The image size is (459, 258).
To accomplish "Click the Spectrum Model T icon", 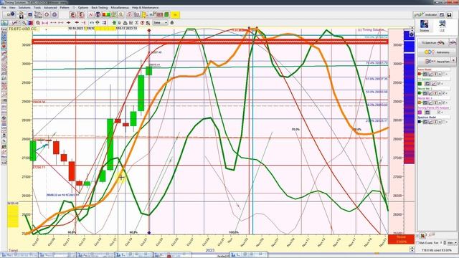I will 435,122.
